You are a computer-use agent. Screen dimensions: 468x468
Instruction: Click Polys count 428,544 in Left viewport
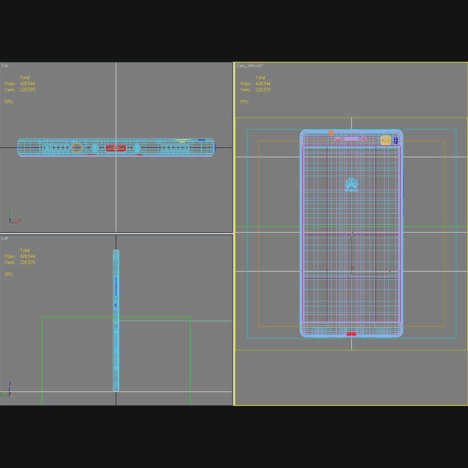[27, 257]
